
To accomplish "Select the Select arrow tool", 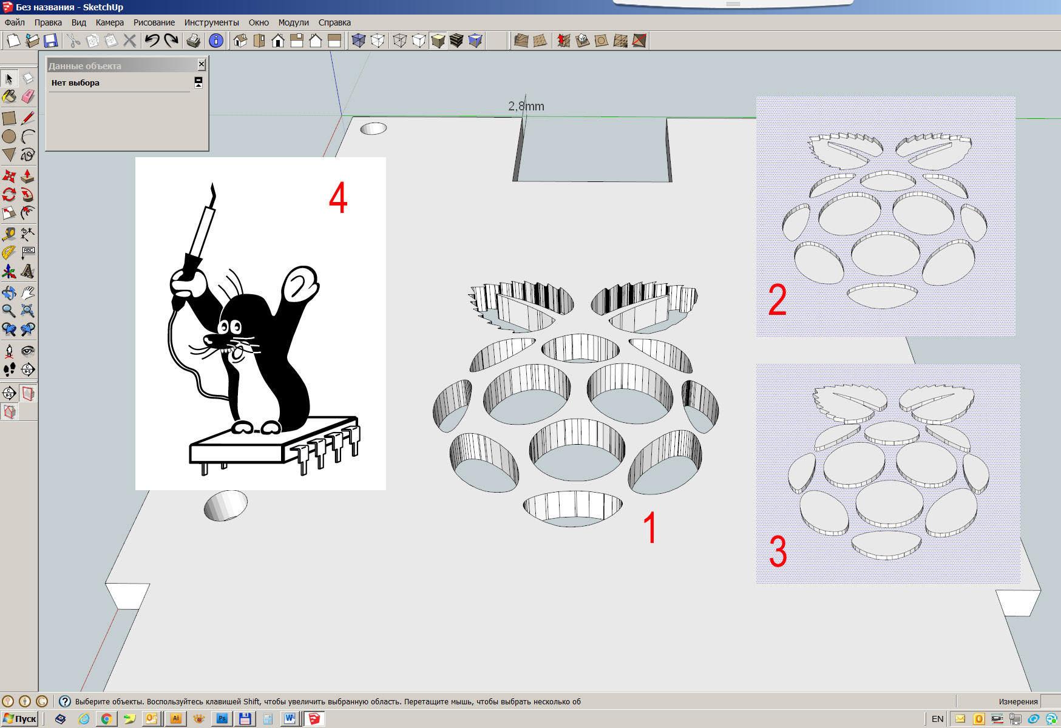I will pos(9,78).
